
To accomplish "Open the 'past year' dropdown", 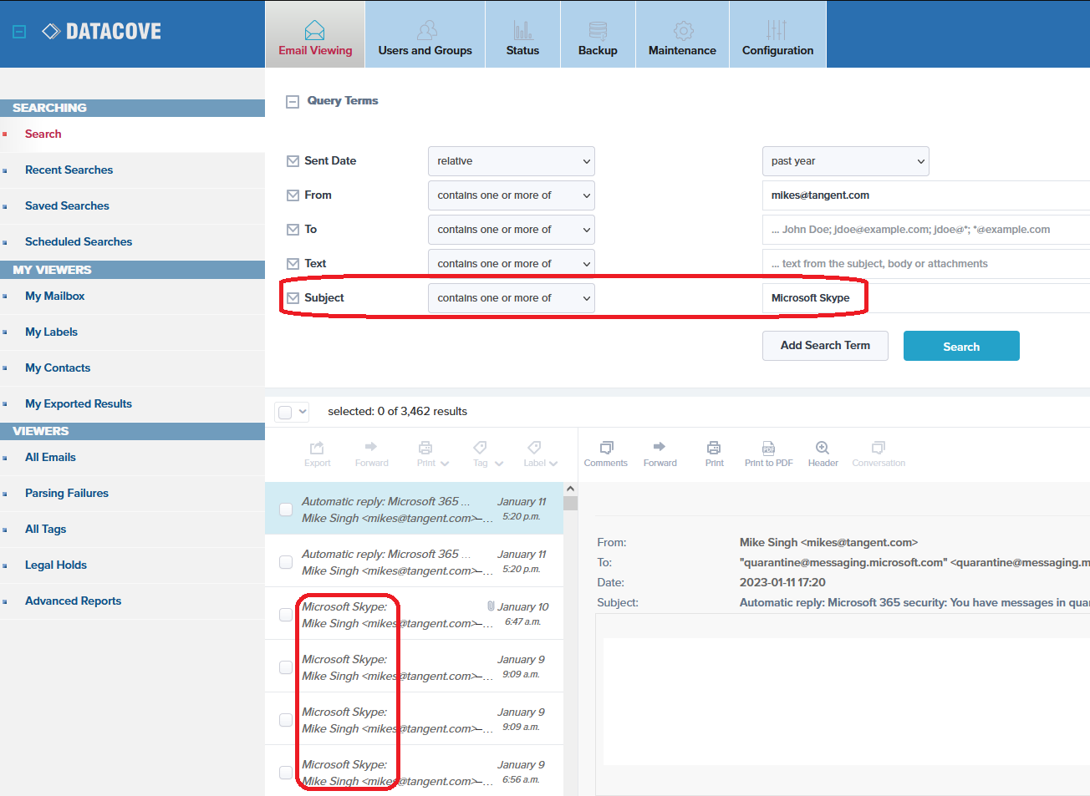I will pos(846,161).
